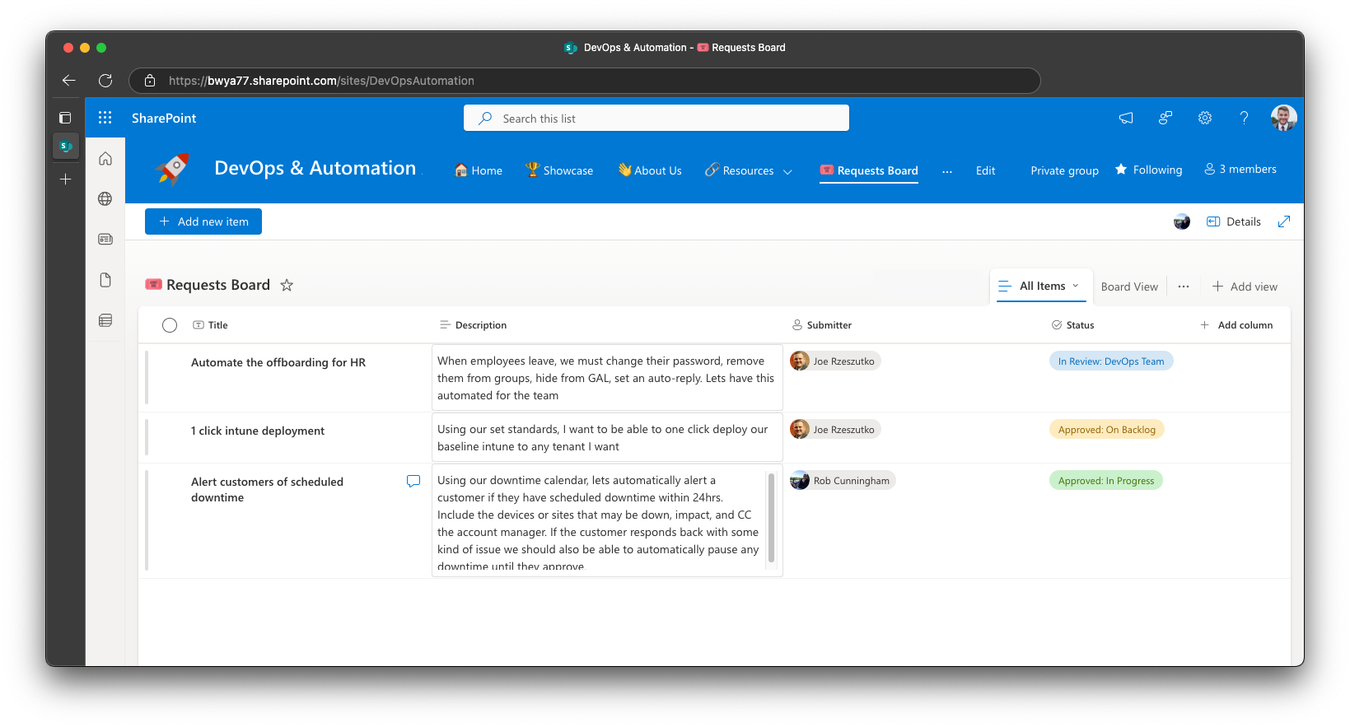The height and width of the screenshot is (727, 1350).
Task: Select the SharePoint pinned tab icon
Action: point(65,146)
